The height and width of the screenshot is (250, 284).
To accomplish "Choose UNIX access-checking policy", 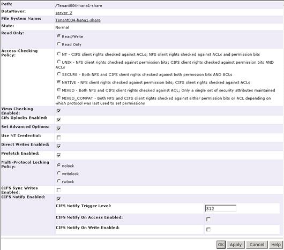I will 59,62.
